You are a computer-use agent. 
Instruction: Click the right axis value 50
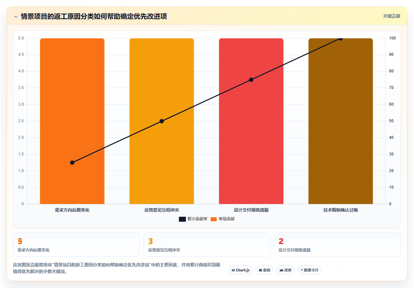[x=392, y=121]
